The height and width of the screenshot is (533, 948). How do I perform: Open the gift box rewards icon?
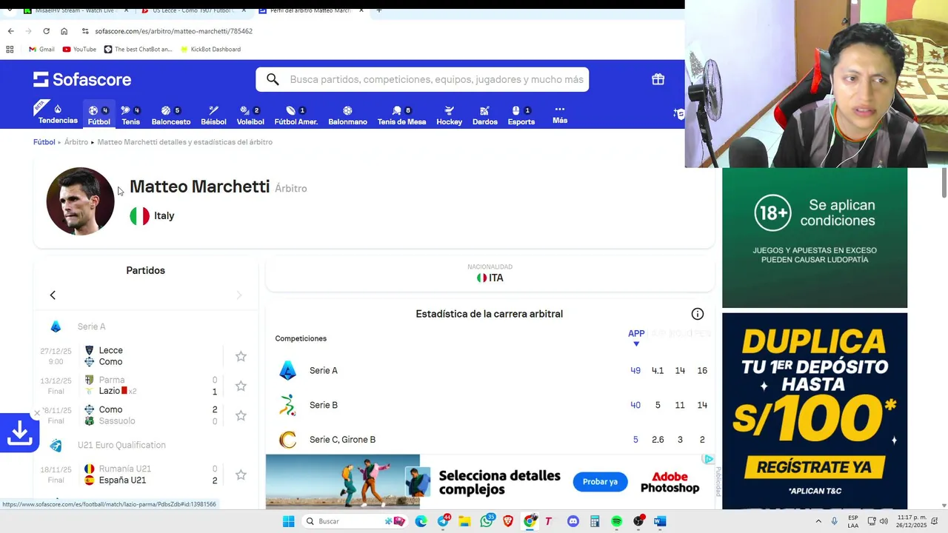[x=658, y=79]
